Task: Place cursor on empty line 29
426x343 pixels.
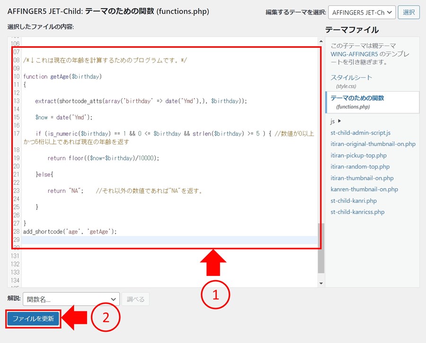Action: point(166,240)
